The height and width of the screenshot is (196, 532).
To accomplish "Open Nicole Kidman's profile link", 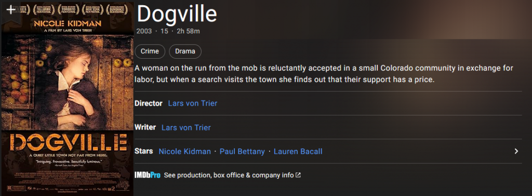I will pos(185,151).
